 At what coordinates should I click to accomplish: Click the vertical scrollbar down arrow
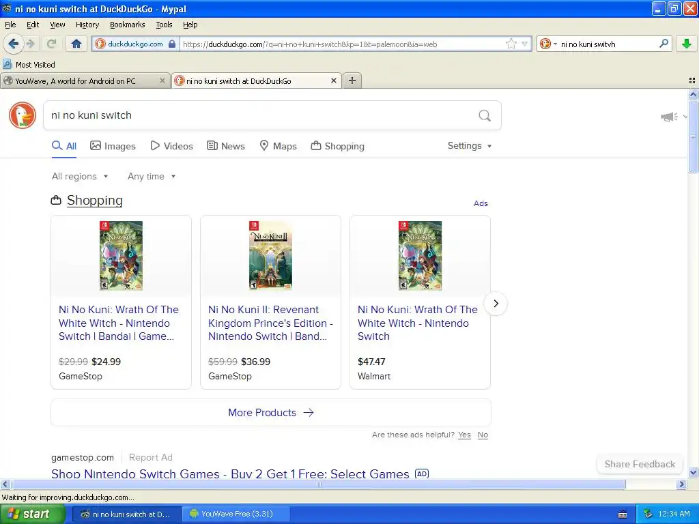[x=693, y=473]
